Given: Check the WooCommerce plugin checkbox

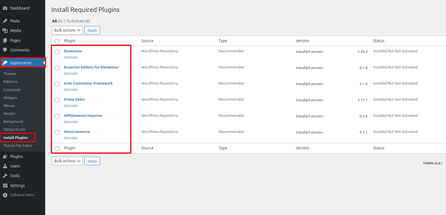Looking at the screenshot, I should (x=57, y=132).
